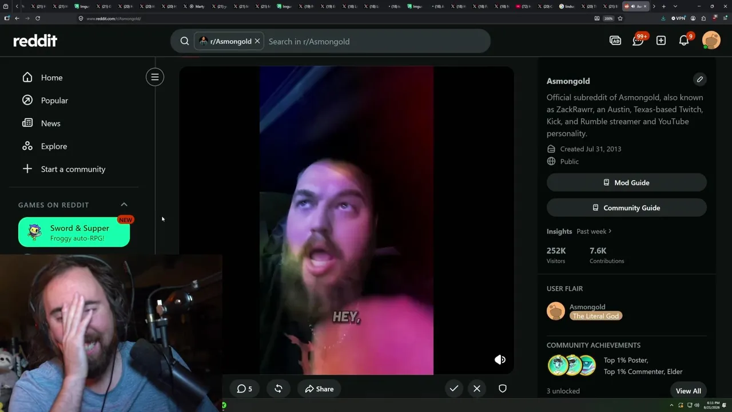Image resolution: width=732 pixels, height=412 pixels.
Task: Play the video post
Action: click(x=347, y=220)
